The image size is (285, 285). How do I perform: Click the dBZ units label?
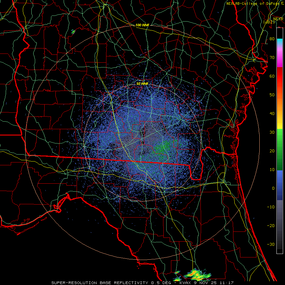269,22
